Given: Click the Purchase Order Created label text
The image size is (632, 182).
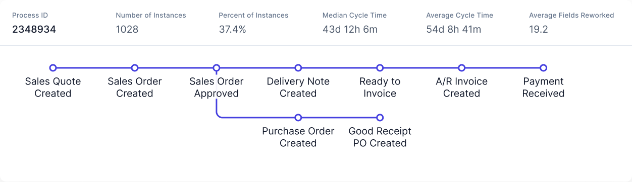Looking at the screenshot, I should 298,137.
